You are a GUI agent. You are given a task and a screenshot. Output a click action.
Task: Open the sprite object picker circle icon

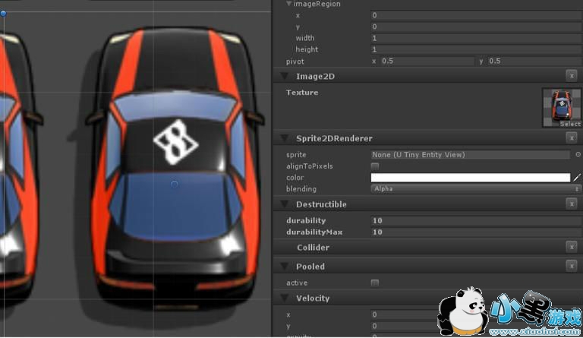[578, 154]
